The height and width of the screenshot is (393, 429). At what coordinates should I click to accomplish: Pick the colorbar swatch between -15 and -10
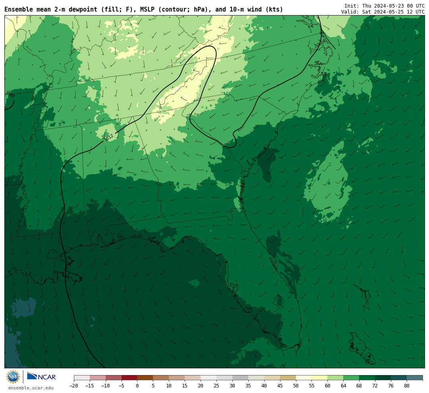[98, 377]
